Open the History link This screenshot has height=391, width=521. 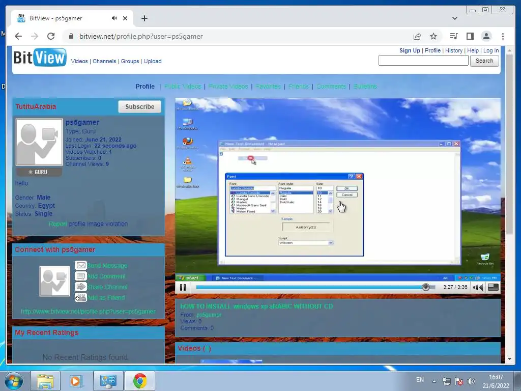[x=453, y=50]
